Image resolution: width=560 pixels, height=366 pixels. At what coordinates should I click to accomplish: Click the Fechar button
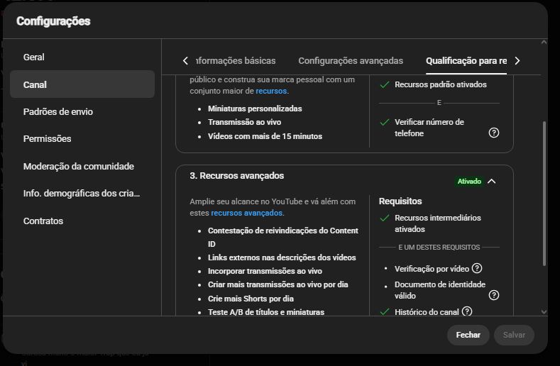tap(468, 335)
